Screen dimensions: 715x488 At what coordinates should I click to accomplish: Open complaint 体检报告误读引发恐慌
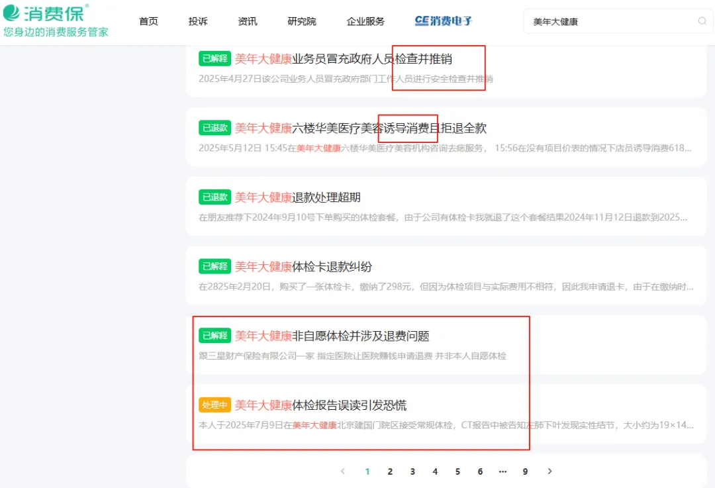click(x=320, y=405)
